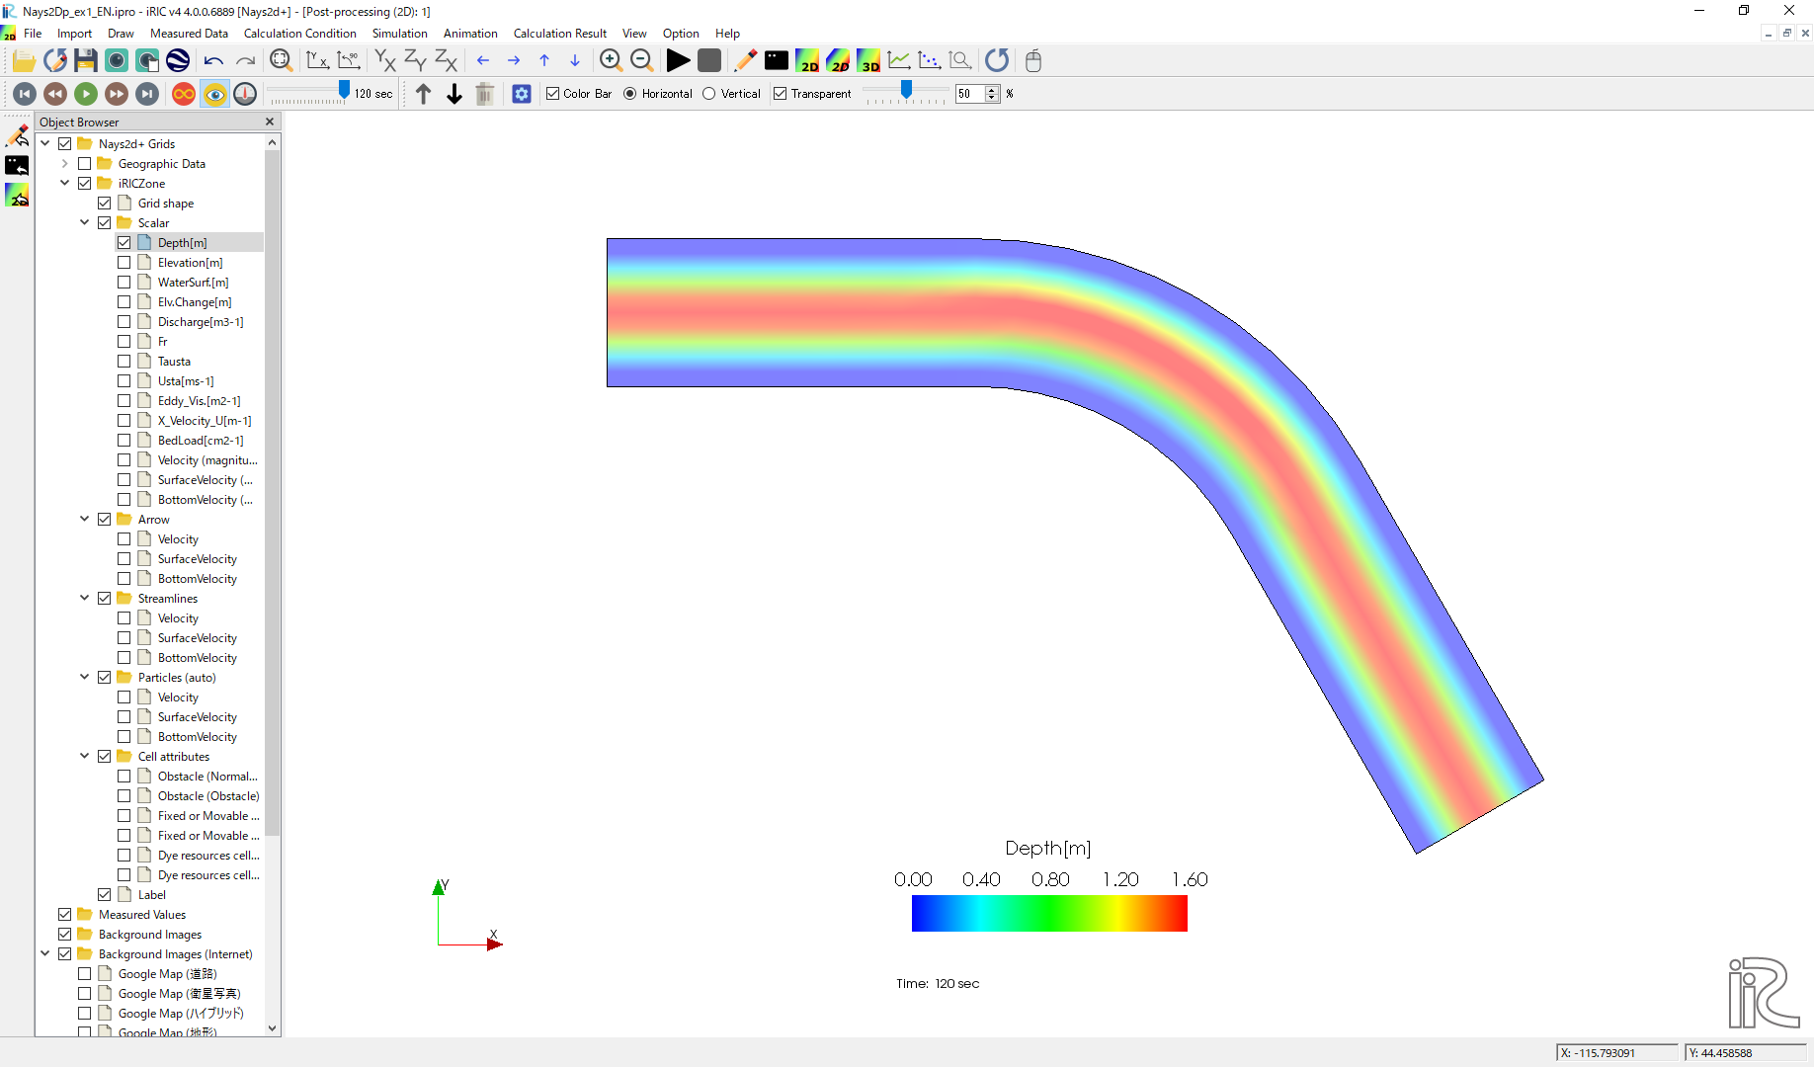1814x1067 pixels.
Task: Select the Horizontal radio button
Action: pyautogui.click(x=630, y=94)
